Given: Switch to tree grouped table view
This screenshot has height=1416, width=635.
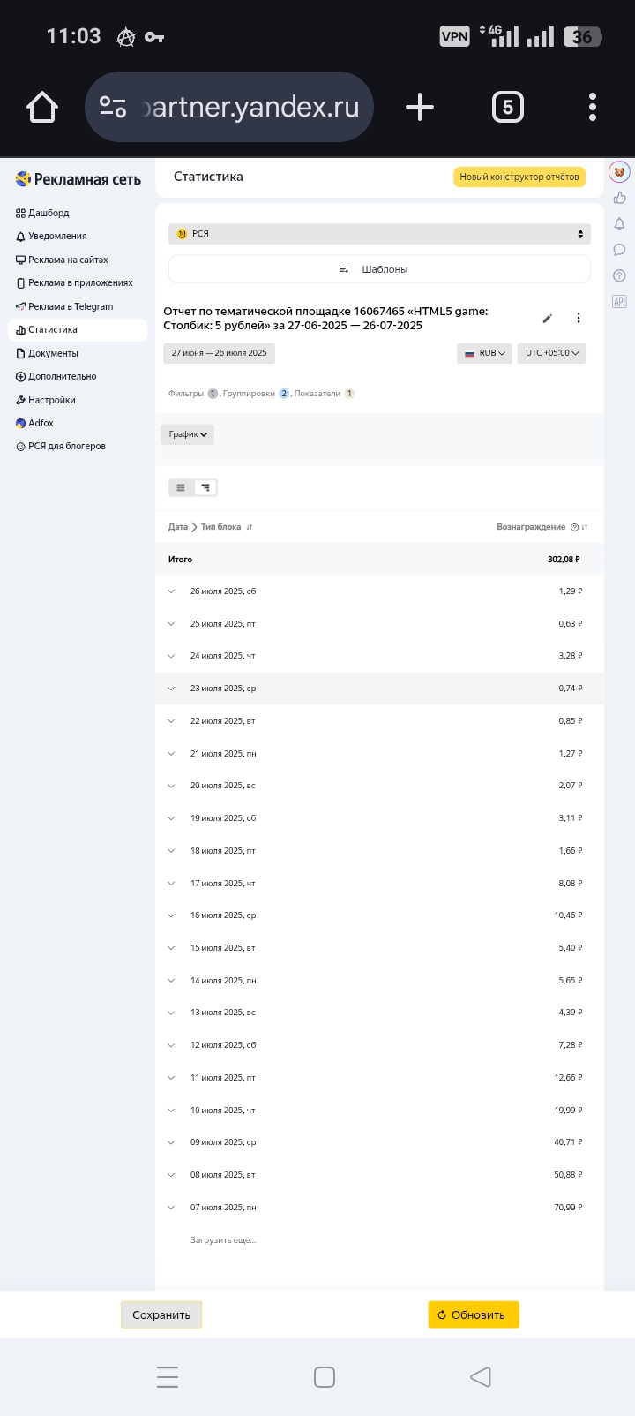Looking at the screenshot, I should pos(205,487).
